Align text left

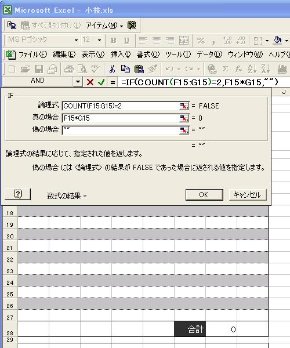point(143,41)
